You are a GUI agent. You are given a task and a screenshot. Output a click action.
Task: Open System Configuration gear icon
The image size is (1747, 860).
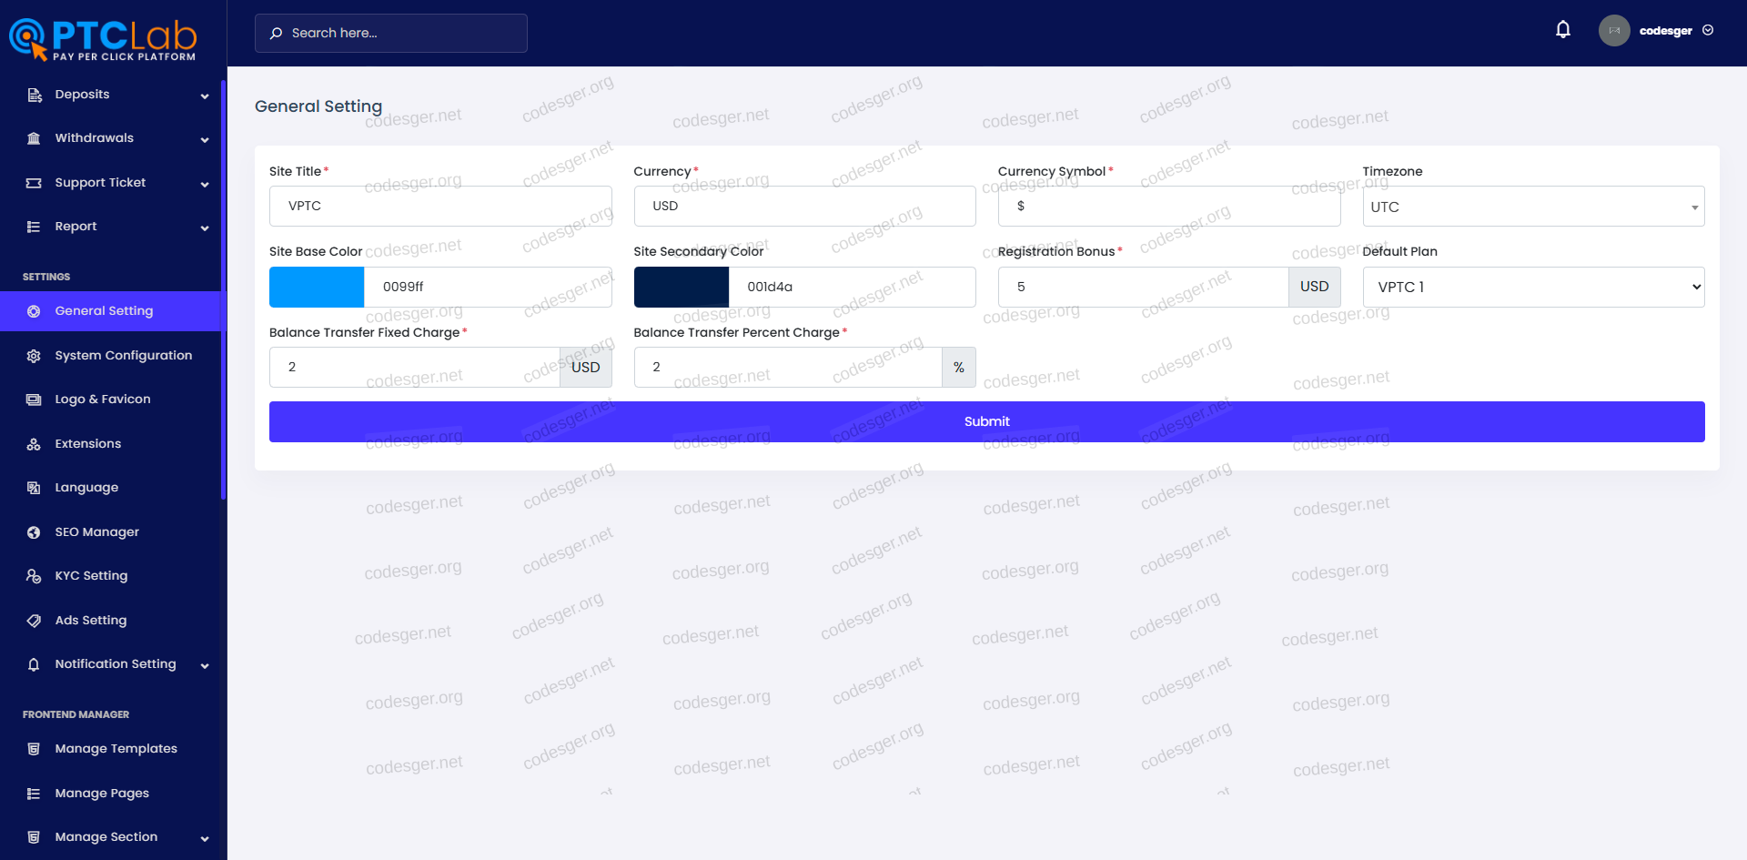[34, 356]
